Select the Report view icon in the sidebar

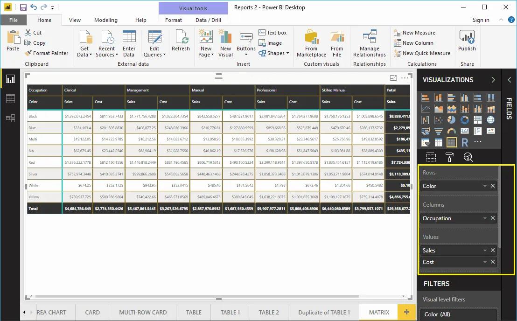click(10, 79)
